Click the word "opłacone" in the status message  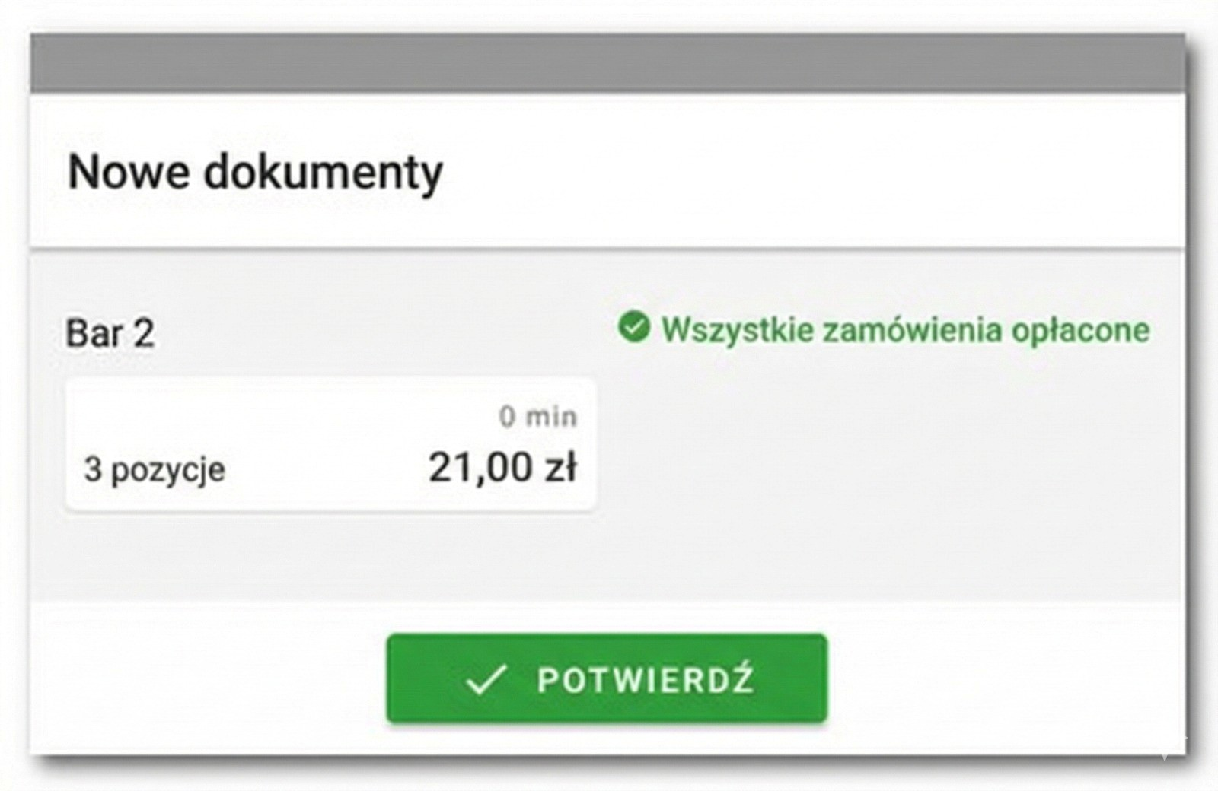pyautogui.click(x=1079, y=330)
